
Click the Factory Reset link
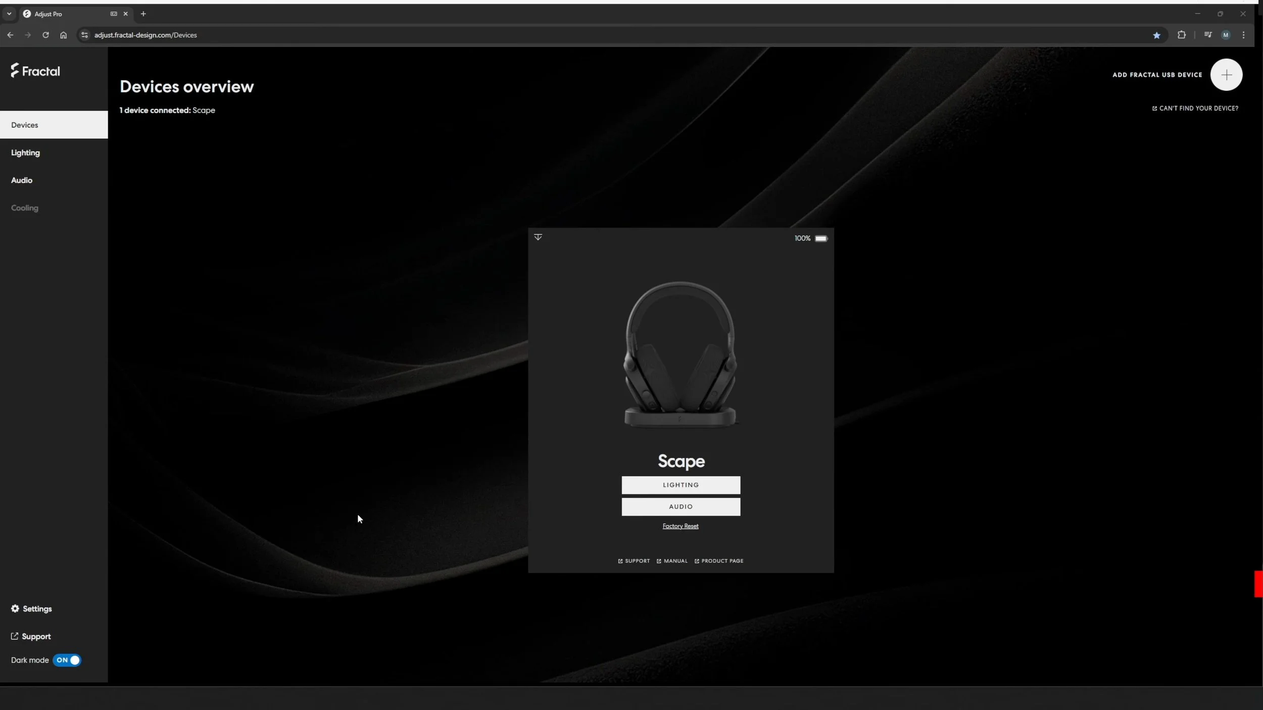[x=680, y=526]
